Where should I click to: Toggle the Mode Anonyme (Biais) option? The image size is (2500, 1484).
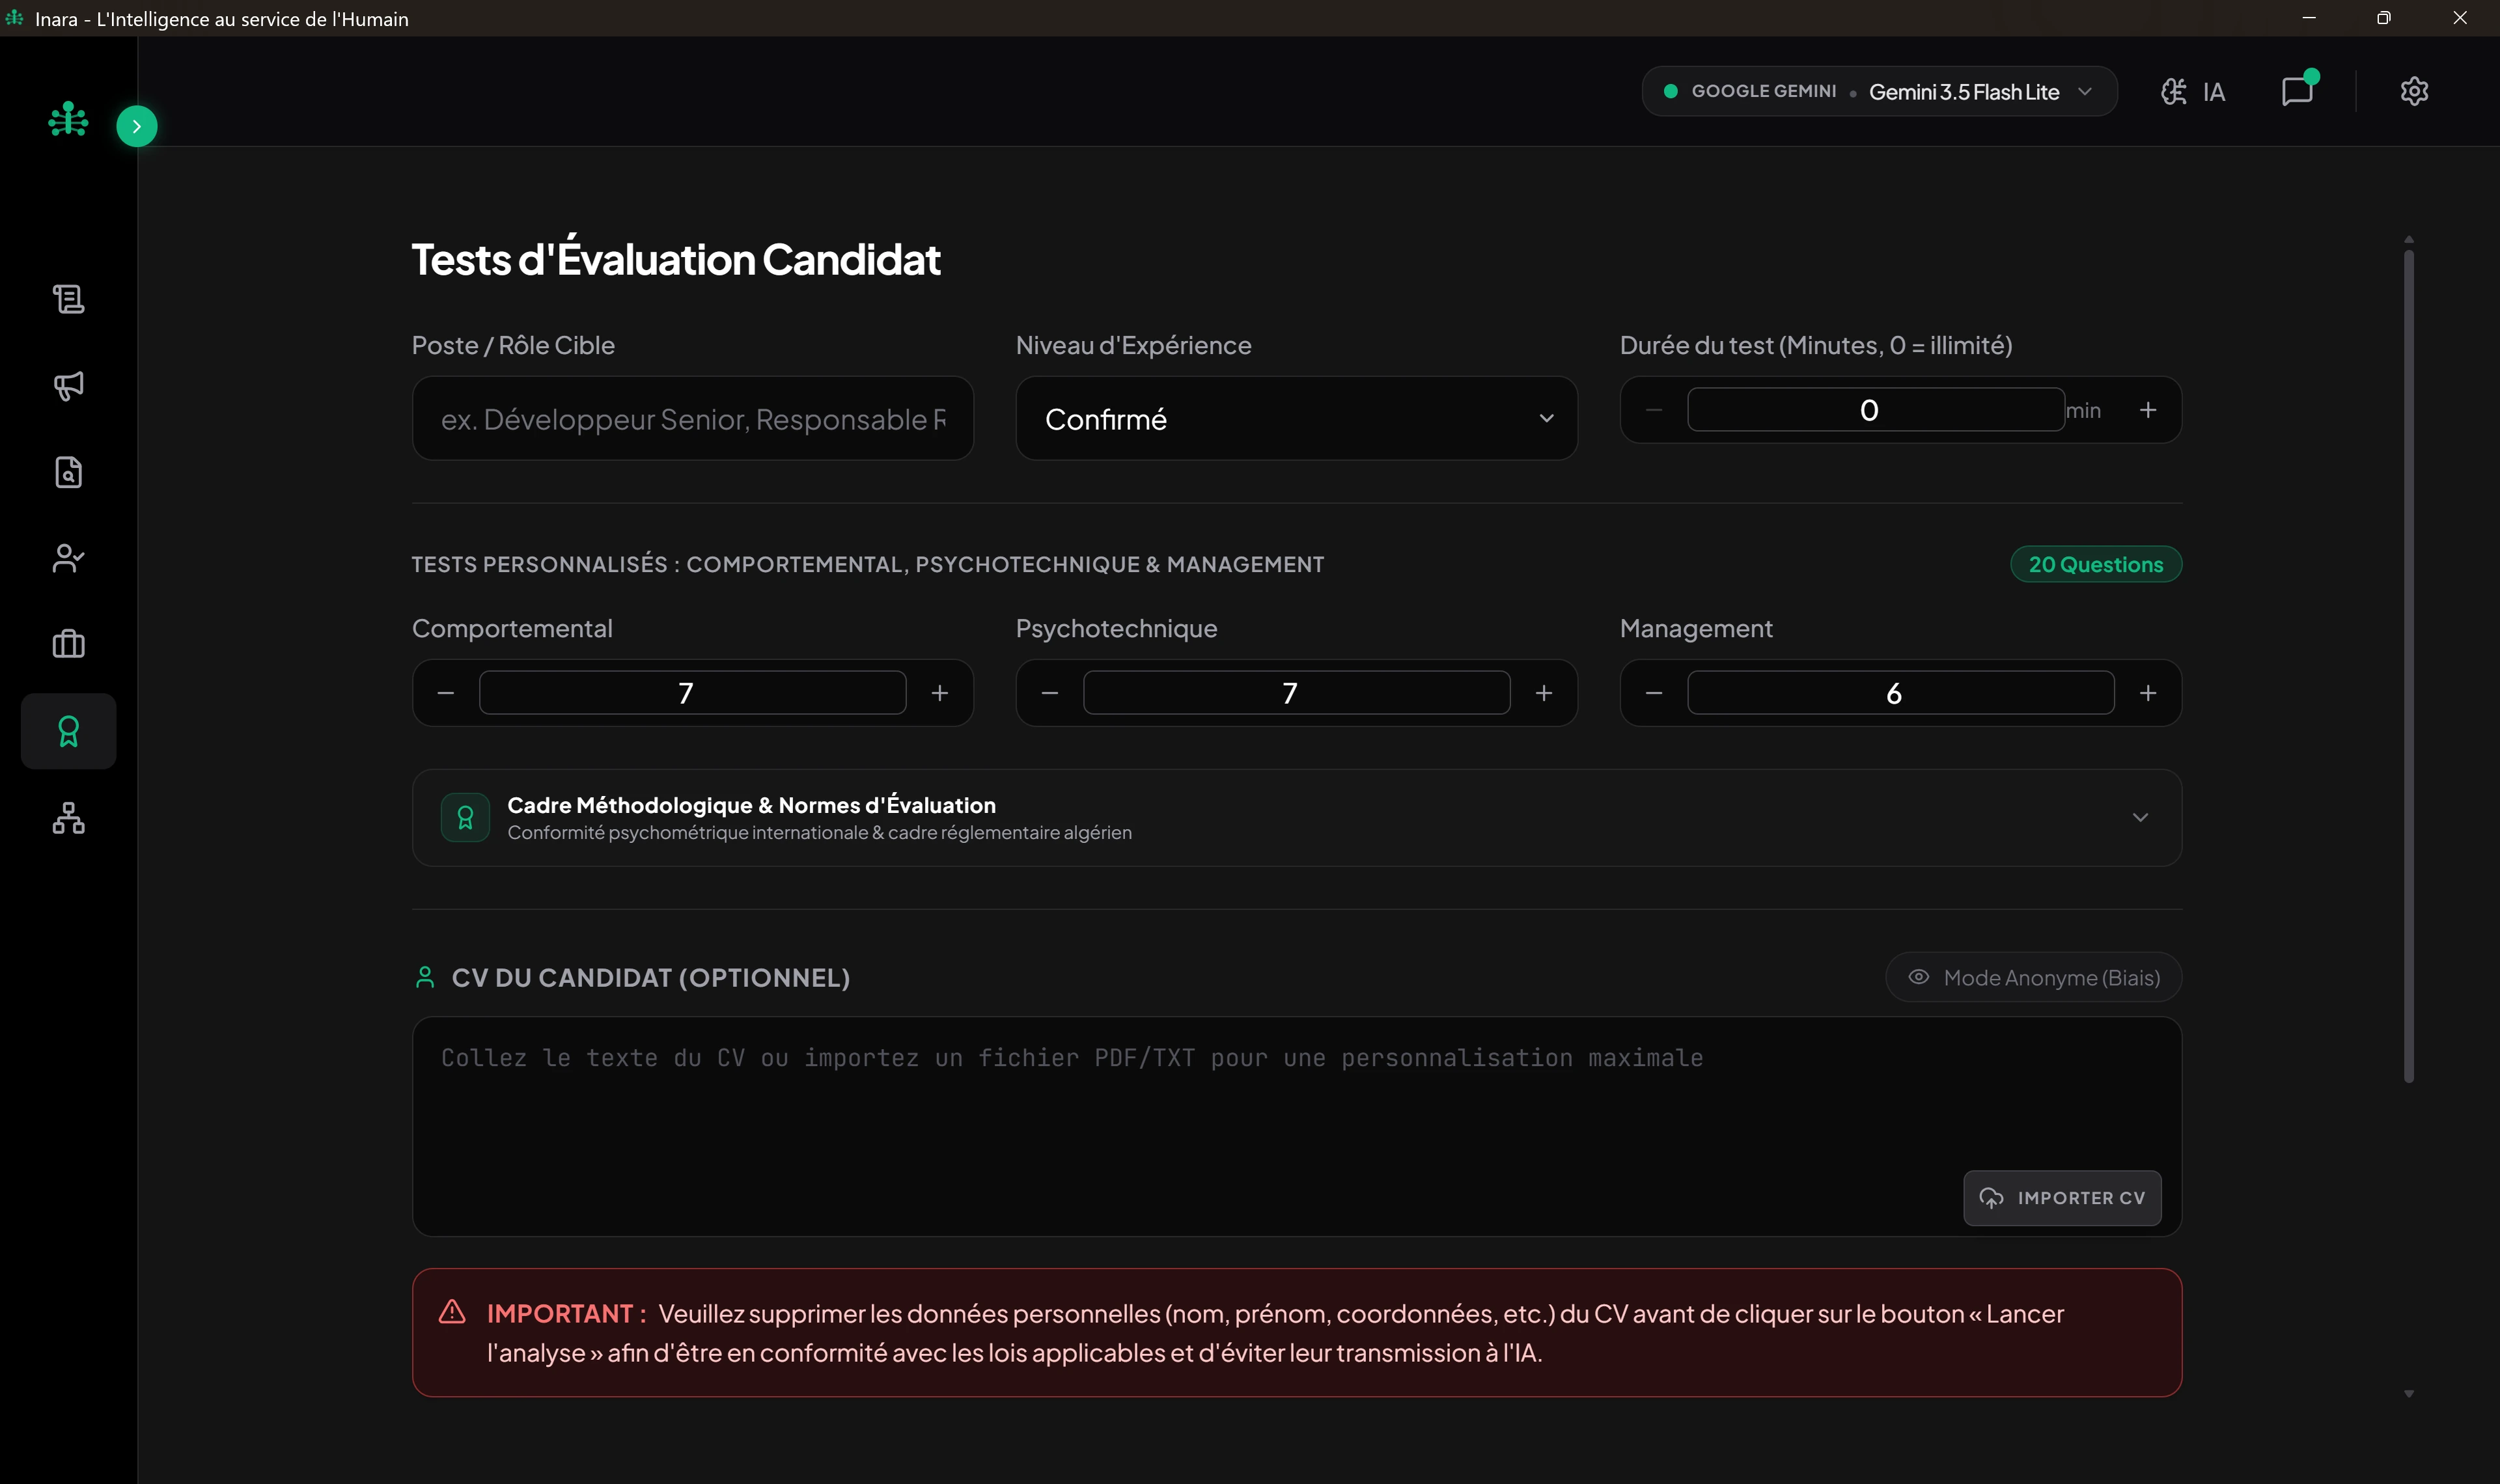[x=2033, y=977]
